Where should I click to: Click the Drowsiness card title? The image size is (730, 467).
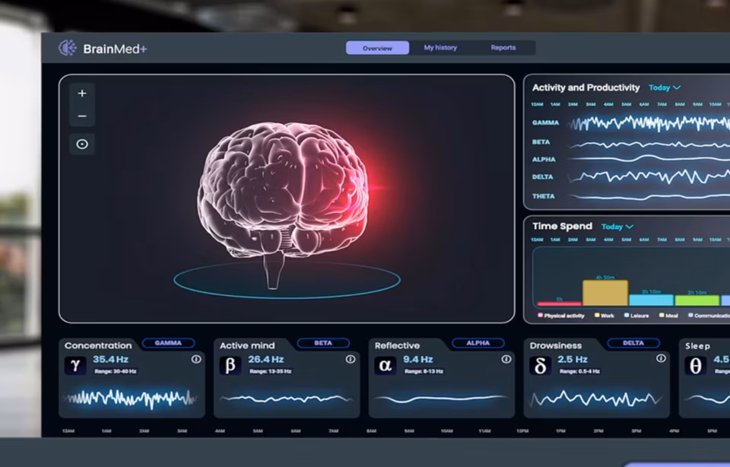[555, 345]
